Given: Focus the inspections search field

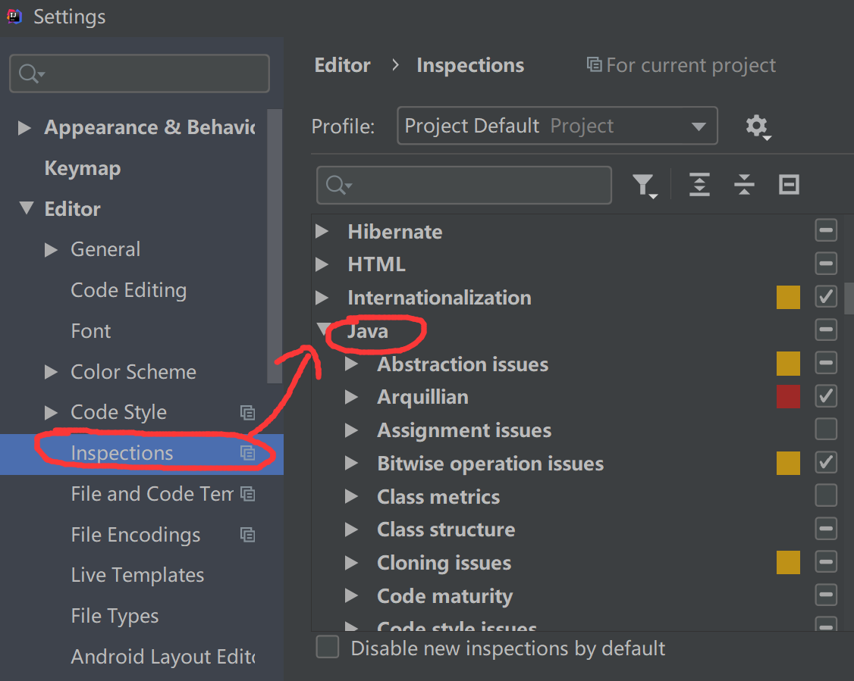Looking at the screenshot, I should (464, 186).
